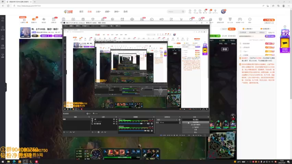Toggle lock on display capture source
The height and width of the screenshot is (164, 292).
(116, 124)
